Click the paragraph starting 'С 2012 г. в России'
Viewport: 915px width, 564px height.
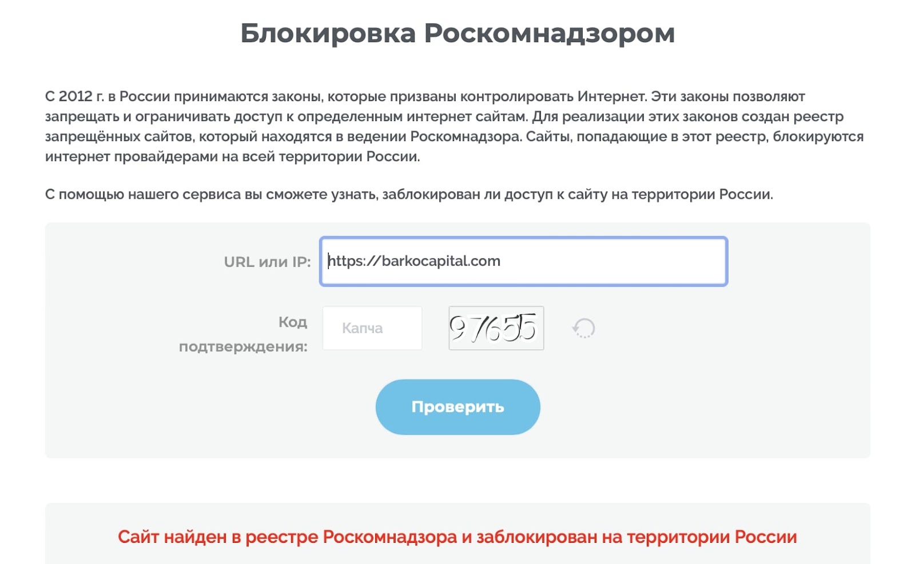click(455, 126)
